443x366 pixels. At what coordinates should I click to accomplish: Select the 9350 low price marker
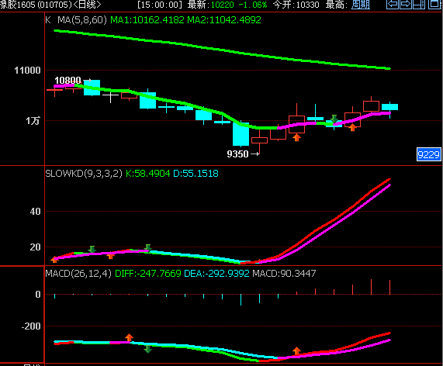pos(243,154)
